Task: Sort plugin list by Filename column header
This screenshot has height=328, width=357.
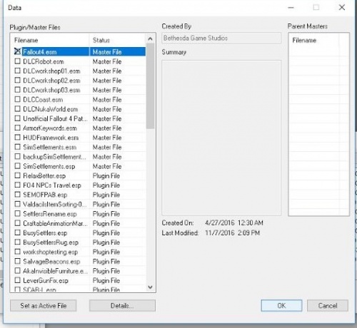Action: (x=51, y=40)
